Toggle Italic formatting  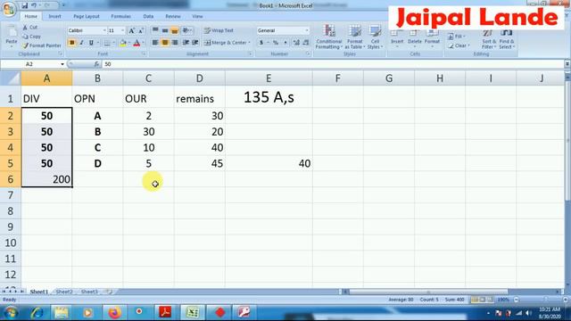tap(81, 43)
